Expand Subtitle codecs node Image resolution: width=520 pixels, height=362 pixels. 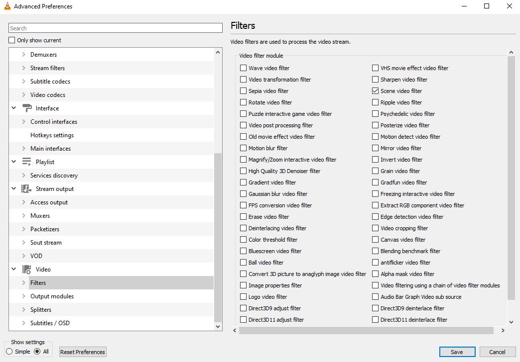point(23,81)
